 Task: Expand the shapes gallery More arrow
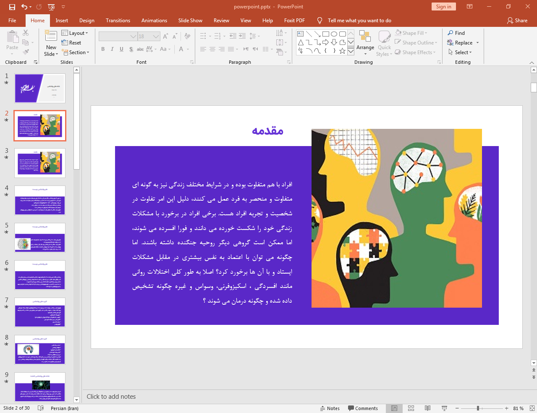(x=351, y=51)
